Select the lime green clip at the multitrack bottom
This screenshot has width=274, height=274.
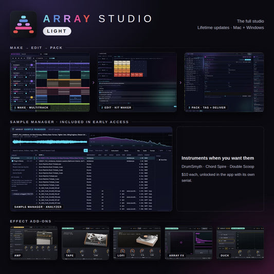pyautogui.click(x=63, y=107)
